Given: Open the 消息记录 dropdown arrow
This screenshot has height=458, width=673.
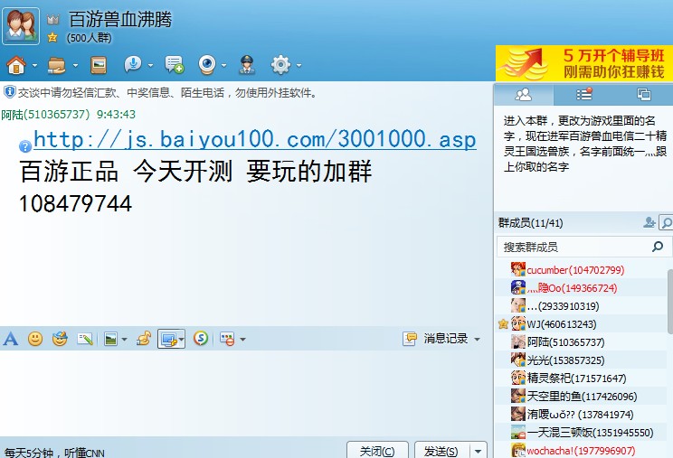Looking at the screenshot, I should 476,339.
